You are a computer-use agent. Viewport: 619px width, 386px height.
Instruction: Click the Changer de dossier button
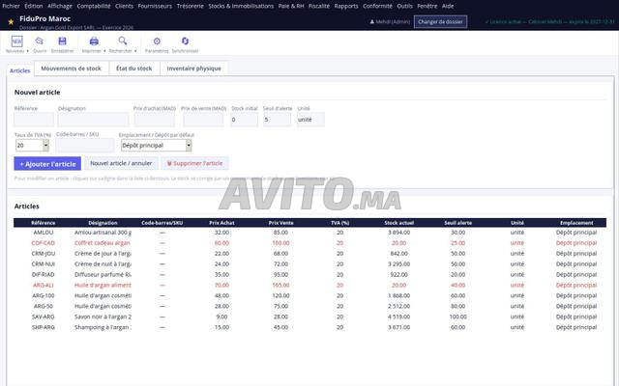(440, 21)
